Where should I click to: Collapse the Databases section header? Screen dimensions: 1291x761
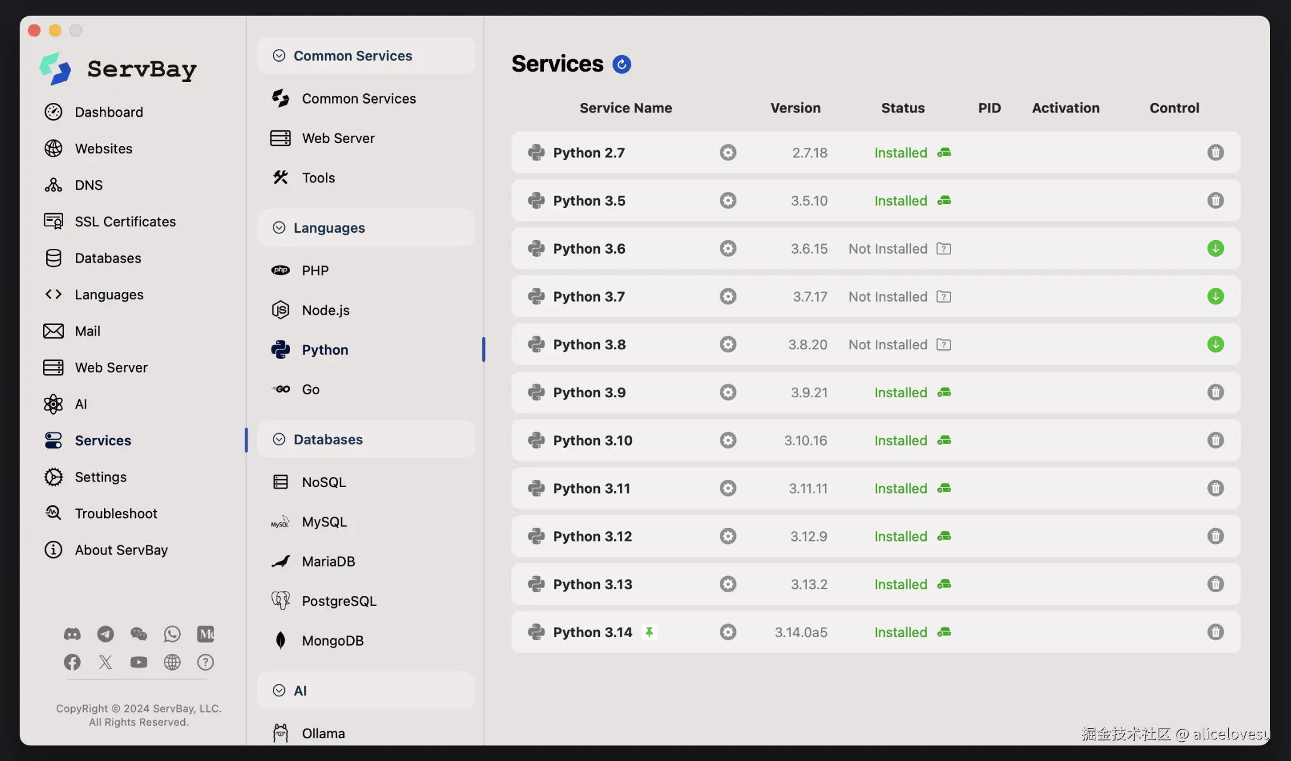click(328, 439)
